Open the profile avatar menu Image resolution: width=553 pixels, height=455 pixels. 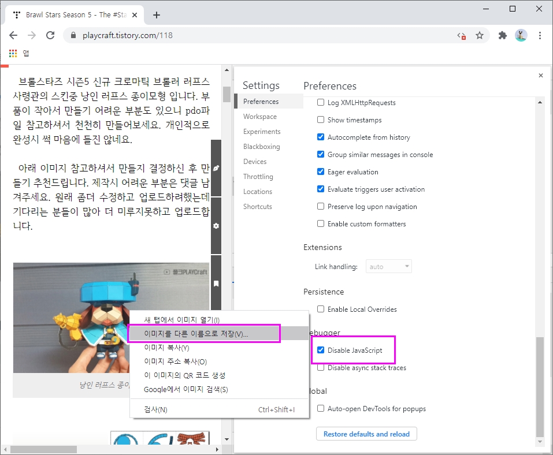pyautogui.click(x=521, y=35)
